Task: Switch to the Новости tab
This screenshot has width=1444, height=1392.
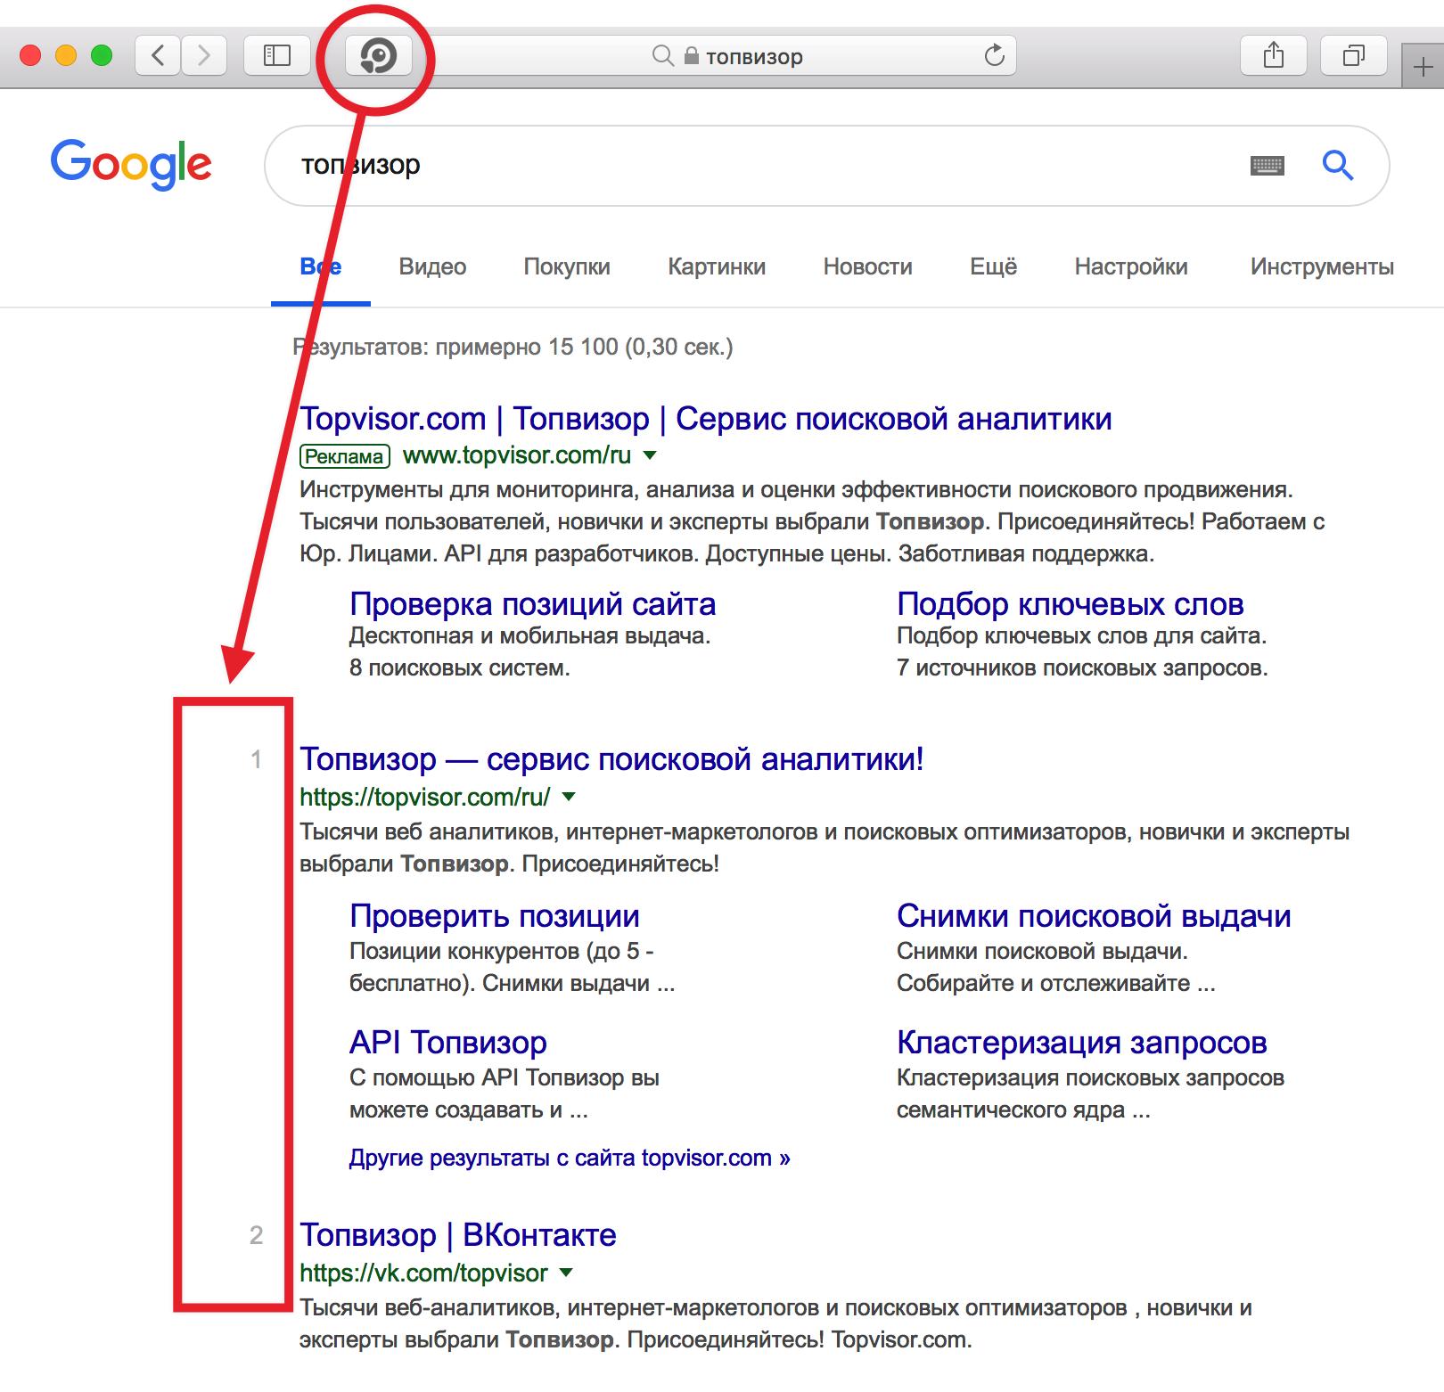Action: point(867,266)
